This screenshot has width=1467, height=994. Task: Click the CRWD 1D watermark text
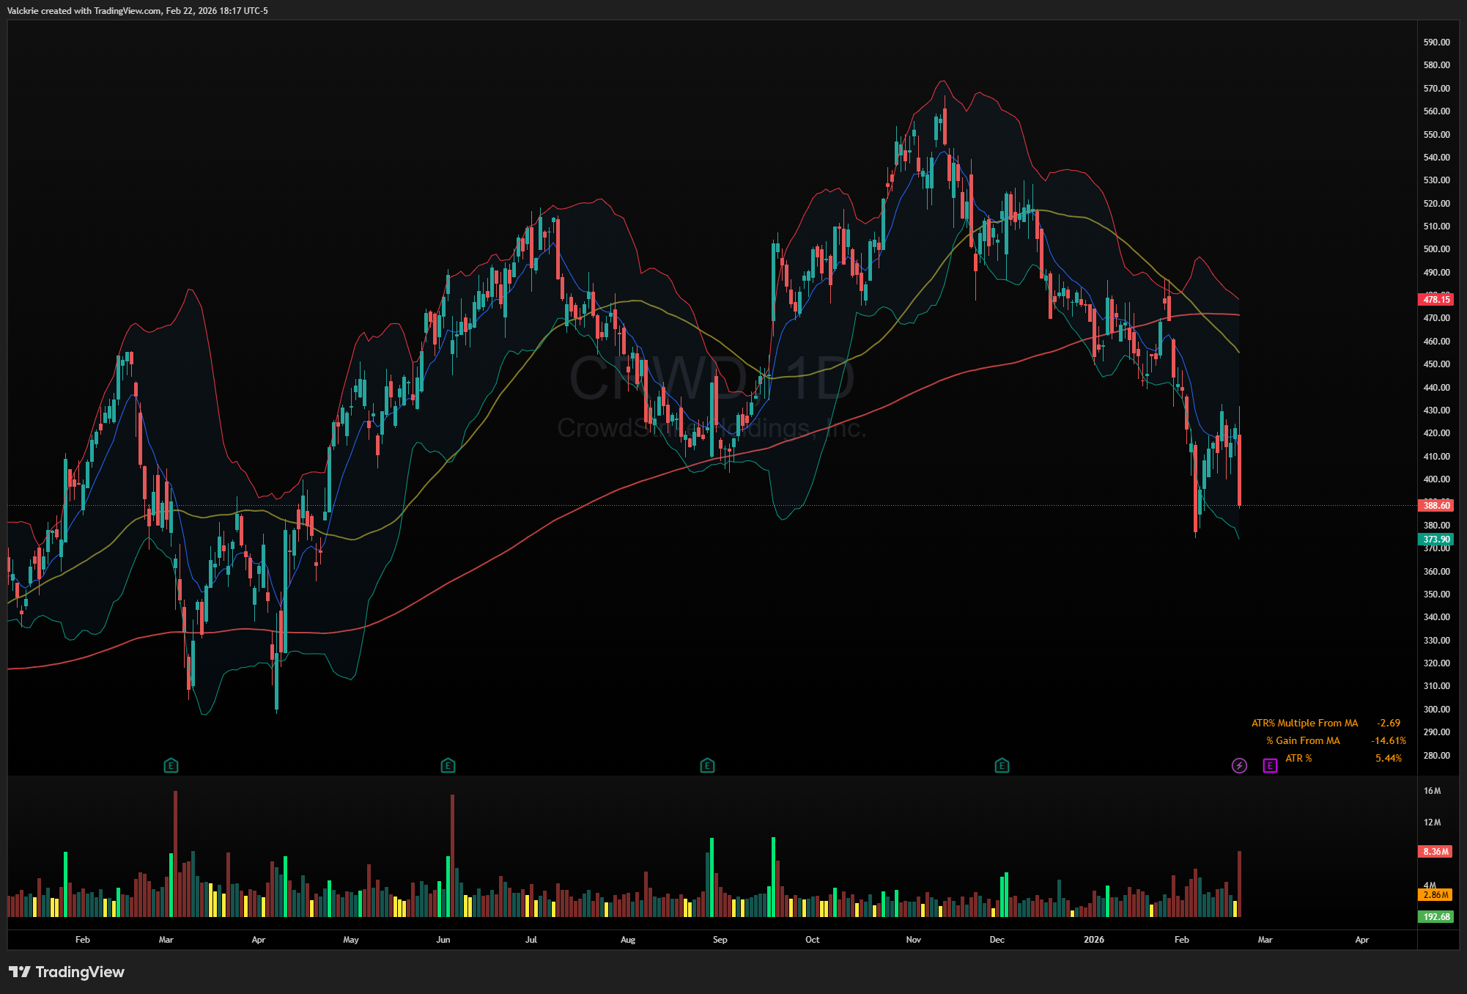coord(711,379)
